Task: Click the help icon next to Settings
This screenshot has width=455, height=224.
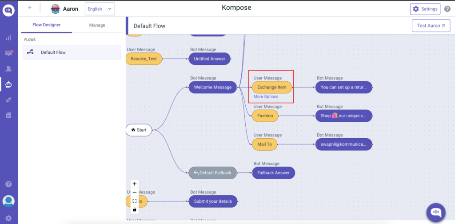Action: point(447,9)
